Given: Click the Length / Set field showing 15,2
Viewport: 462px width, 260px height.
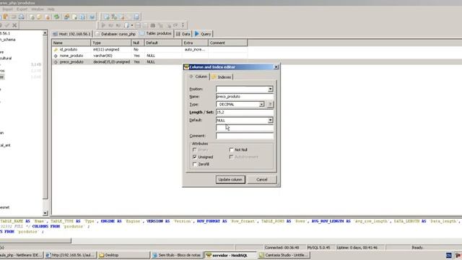Looking at the screenshot, I should [244, 113].
